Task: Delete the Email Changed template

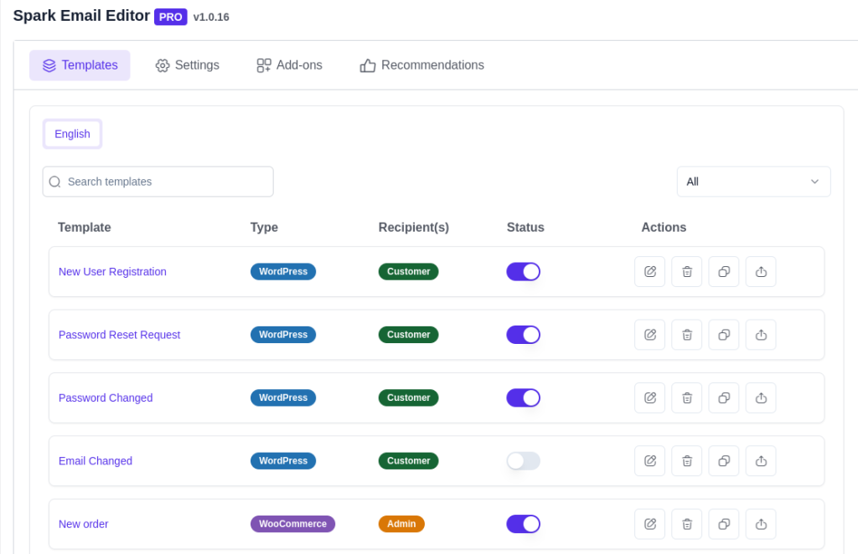Action: [686, 461]
